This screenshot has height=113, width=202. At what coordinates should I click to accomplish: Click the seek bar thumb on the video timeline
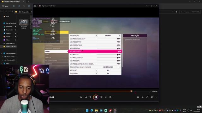[x=131, y=91]
